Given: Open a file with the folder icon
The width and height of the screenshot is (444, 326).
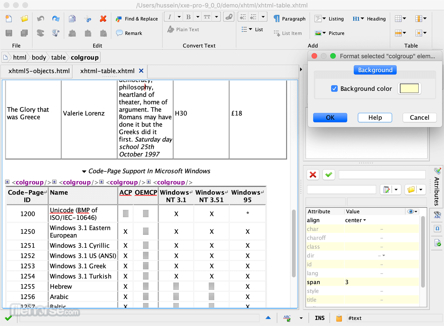Looking at the screenshot, I should tap(24, 19).
